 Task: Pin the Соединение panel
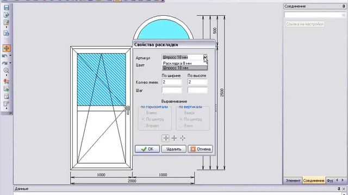point(344,6)
